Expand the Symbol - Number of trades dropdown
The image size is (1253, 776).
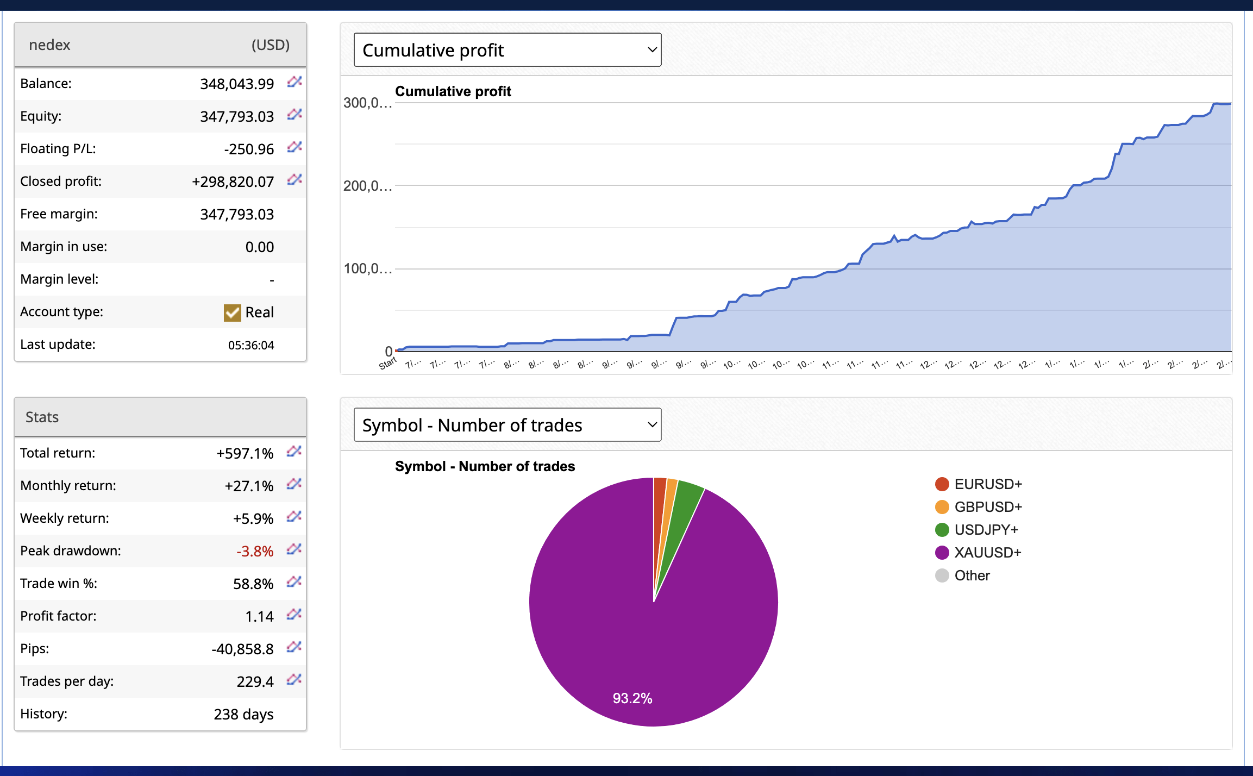coord(507,425)
